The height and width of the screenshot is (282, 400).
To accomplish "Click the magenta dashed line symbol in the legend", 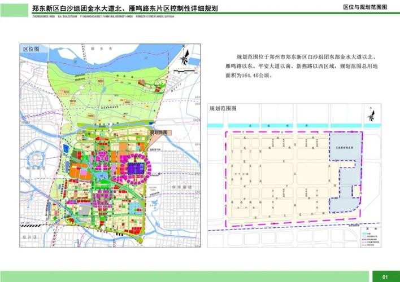I will click(366, 244).
